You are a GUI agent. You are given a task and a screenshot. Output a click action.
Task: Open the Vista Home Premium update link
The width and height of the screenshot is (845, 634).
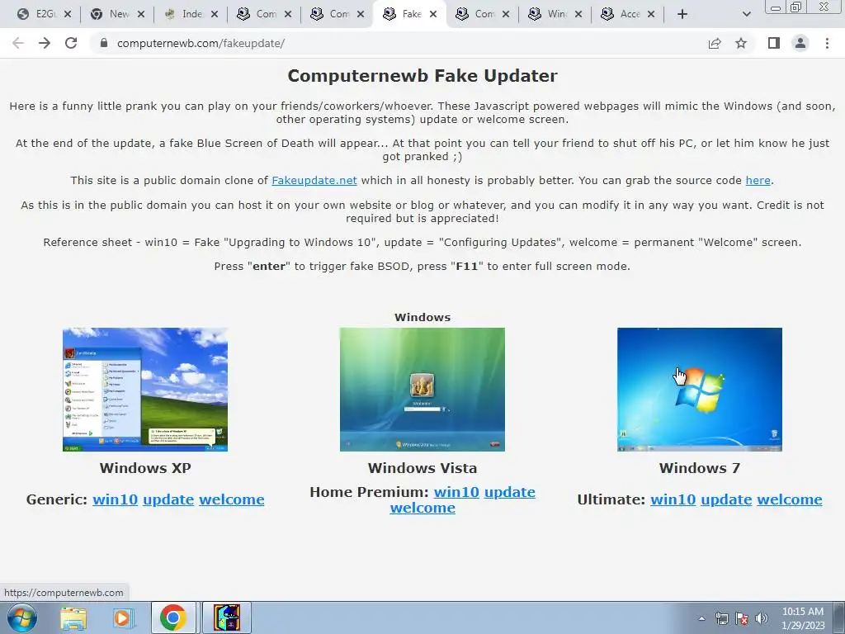510,492
